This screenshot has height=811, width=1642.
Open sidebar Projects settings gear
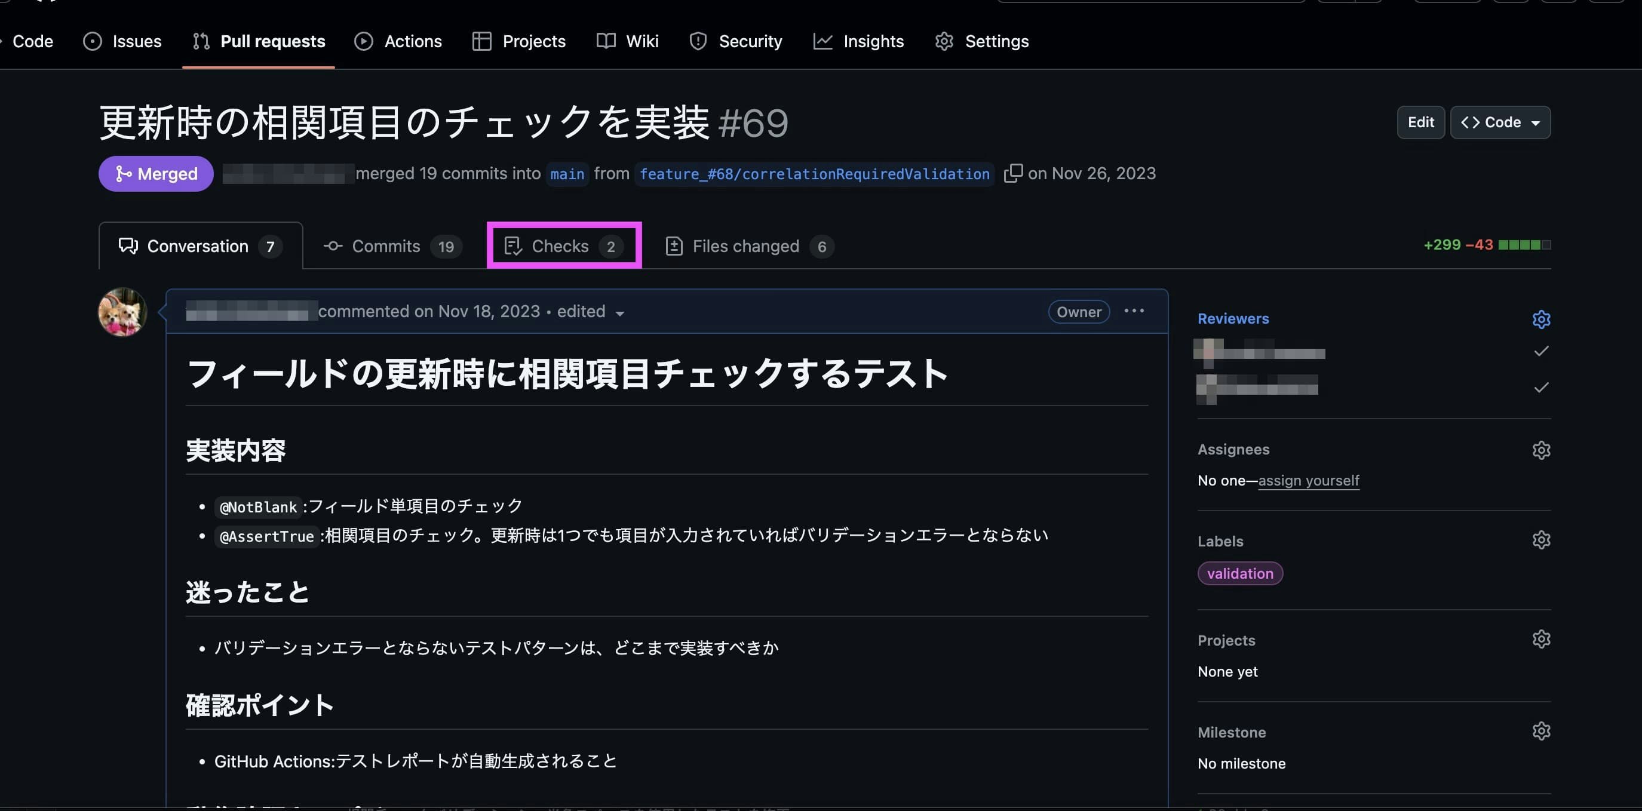coord(1541,638)
